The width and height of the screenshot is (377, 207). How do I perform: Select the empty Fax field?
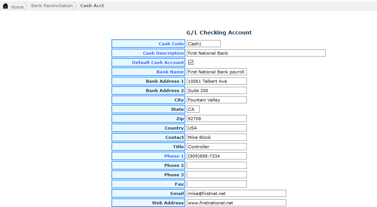(x=216, y=184)
